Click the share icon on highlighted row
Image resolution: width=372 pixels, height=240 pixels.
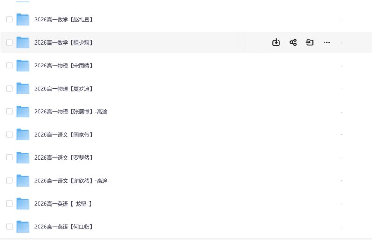tap(293, 42)
